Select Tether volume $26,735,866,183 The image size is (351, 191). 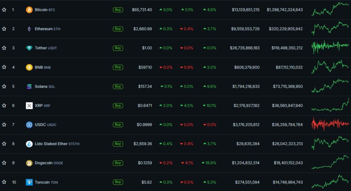tap(245, 48)
